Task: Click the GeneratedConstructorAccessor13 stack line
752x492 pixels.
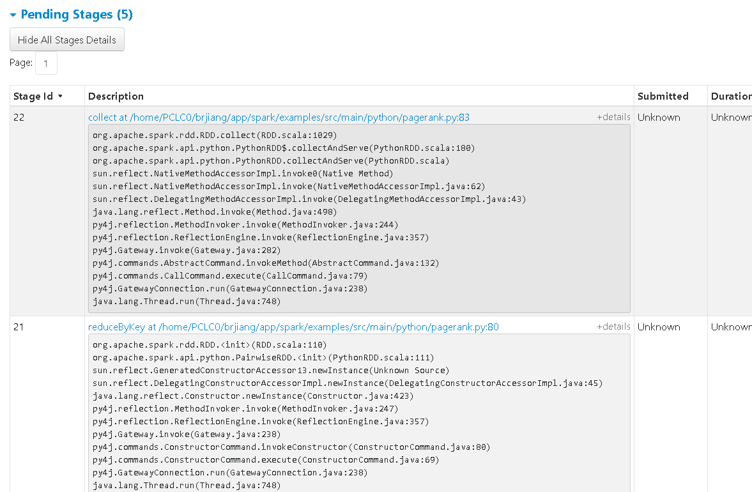Action: pyautogui.click(x=271, y=371)
